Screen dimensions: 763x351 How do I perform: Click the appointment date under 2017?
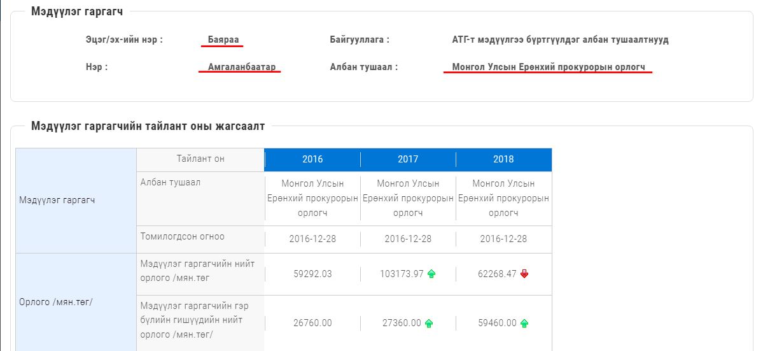pos(408,239)
